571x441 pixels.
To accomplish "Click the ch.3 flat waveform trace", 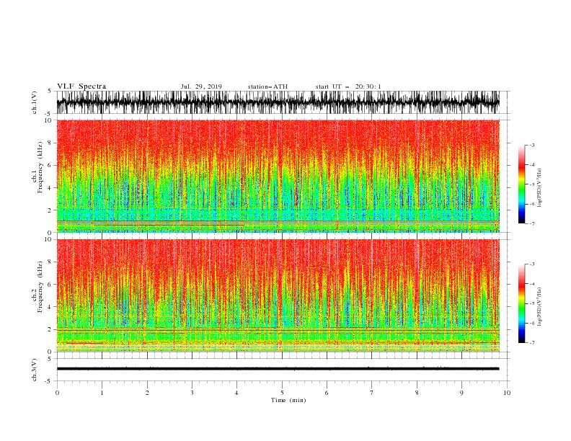I will pyautogui.click(x=278, y=369).
